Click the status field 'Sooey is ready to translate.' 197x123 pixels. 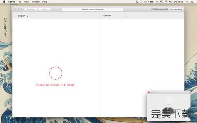tap(93, 9)
